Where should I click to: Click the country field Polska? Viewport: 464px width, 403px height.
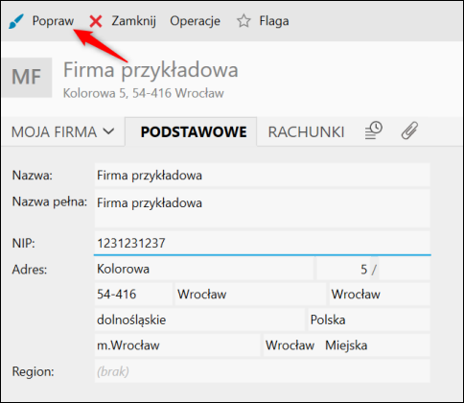click(x=369, y=320)
